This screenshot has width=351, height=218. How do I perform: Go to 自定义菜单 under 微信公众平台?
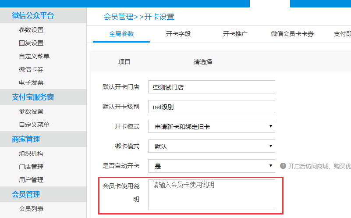coord(34,56)
